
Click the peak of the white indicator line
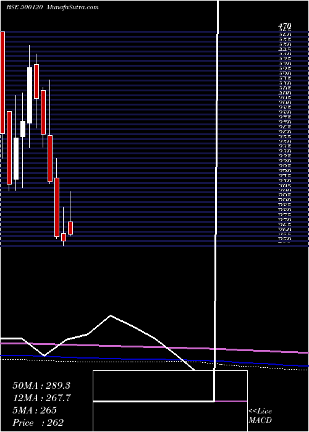pos(111,315)
